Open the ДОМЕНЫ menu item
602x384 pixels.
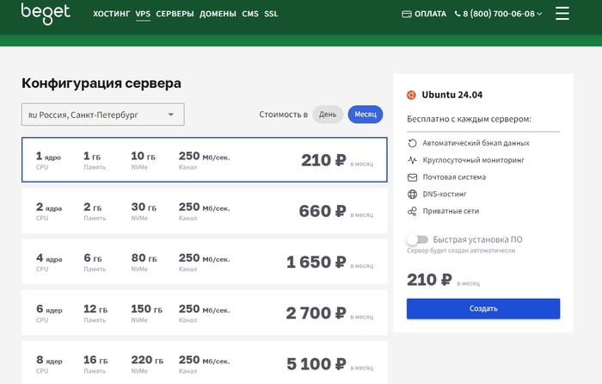pos(218,14)
